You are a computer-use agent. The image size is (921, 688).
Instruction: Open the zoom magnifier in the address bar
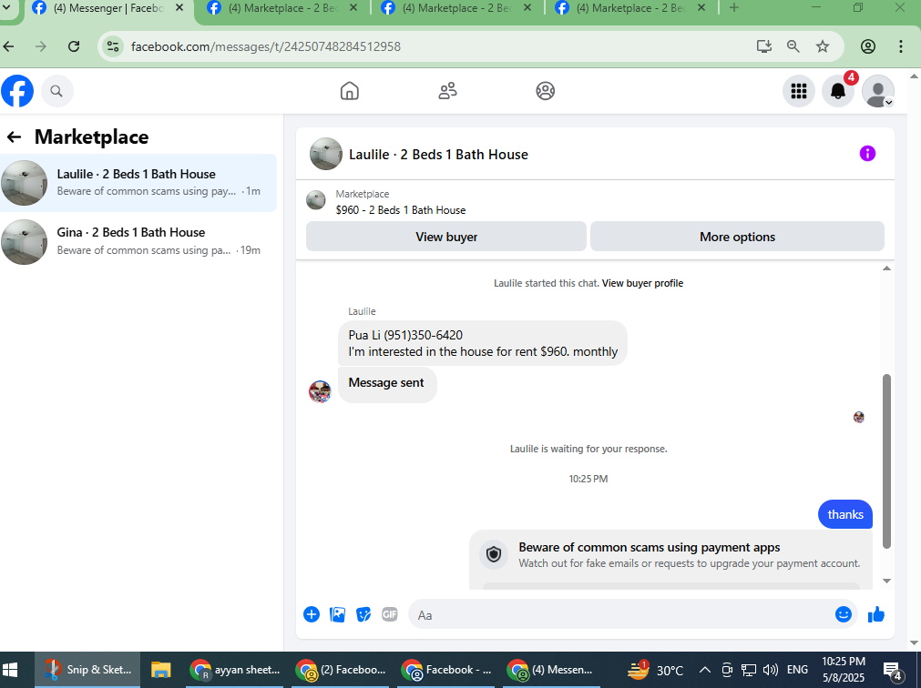793,46
